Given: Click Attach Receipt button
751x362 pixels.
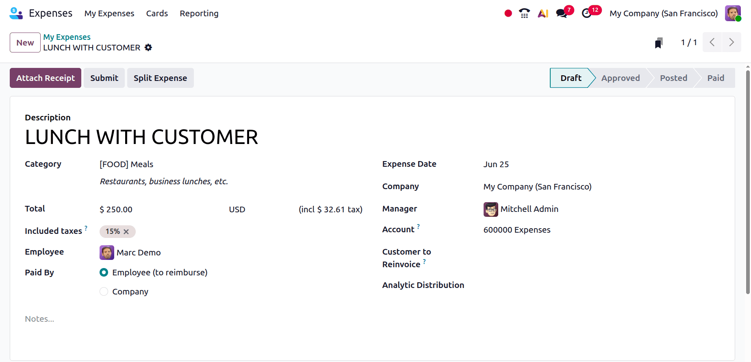Looking at the screenshot, I should point(46,78).
